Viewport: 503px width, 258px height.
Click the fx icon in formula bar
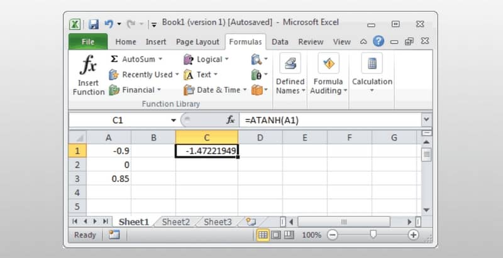click(x=231, y=121)
